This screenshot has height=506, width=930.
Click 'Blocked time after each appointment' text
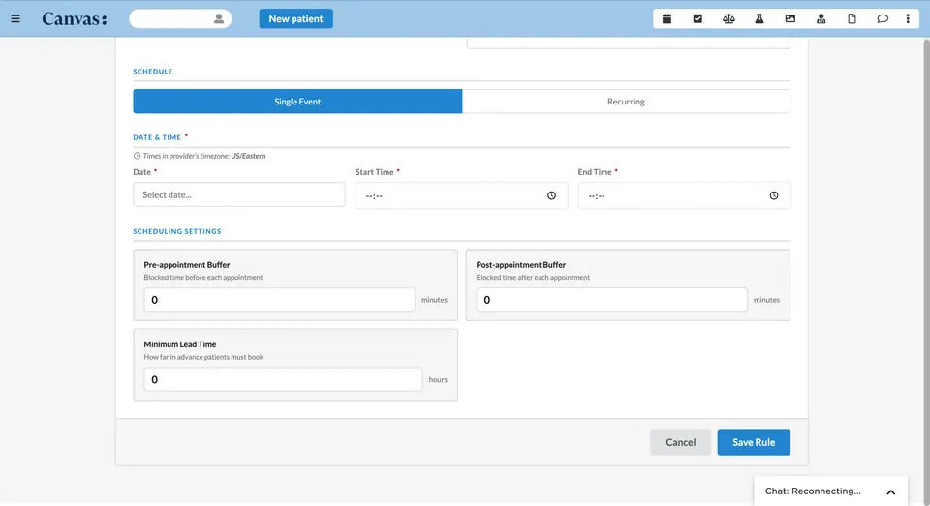coord(533,278)
